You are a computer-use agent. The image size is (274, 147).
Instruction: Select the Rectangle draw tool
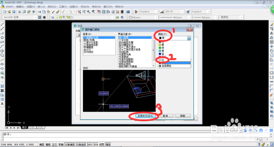pos(2,42)
